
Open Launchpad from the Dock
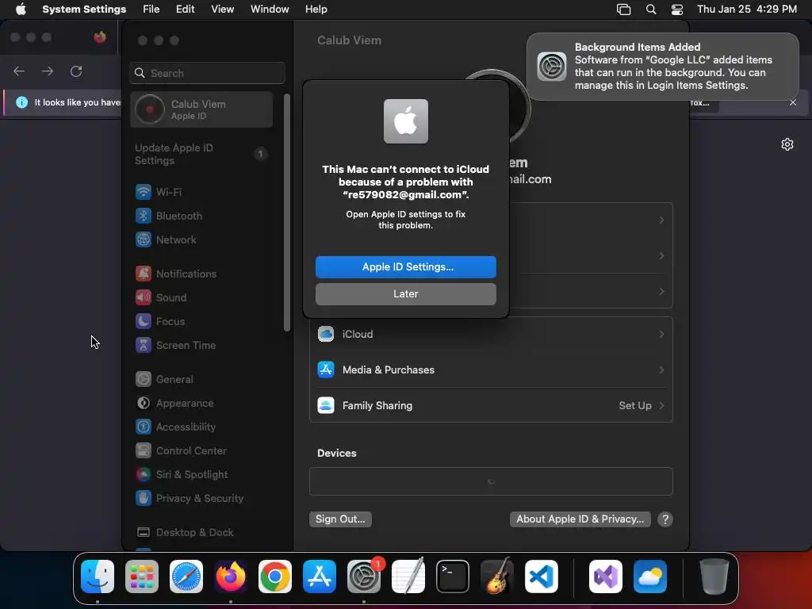[x=142, y=576]
